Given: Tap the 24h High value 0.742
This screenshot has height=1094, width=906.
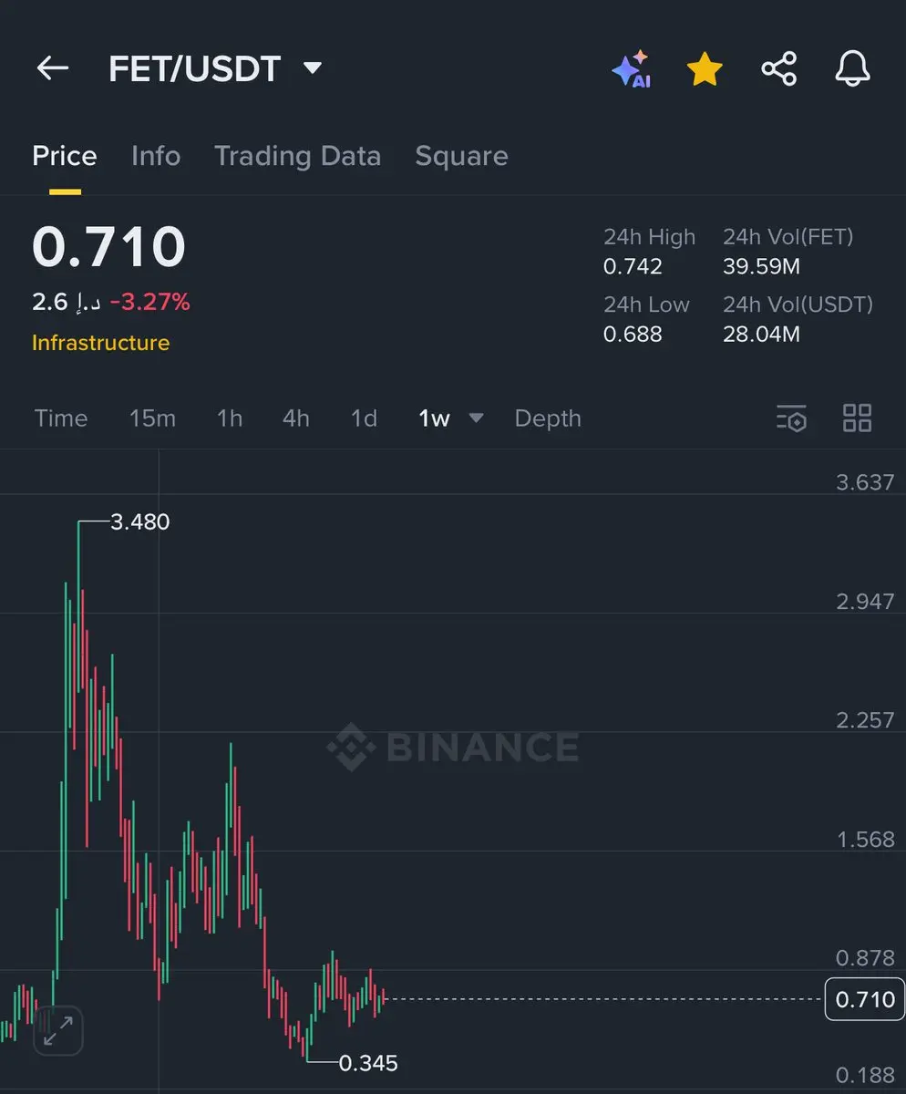Looking at the screenshot, I should pos(633,267).
